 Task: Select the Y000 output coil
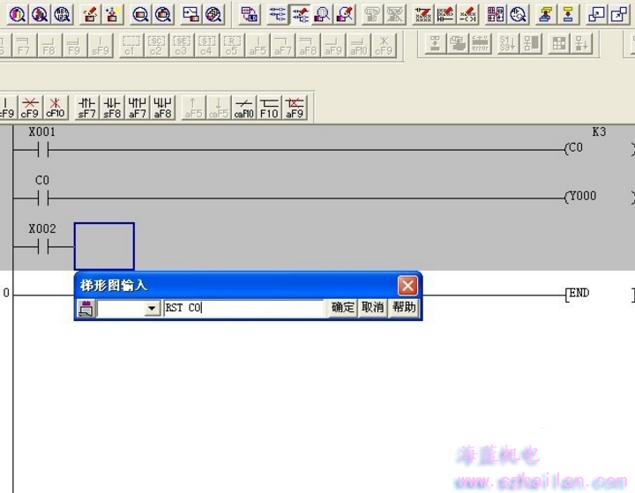coord(580,197)
